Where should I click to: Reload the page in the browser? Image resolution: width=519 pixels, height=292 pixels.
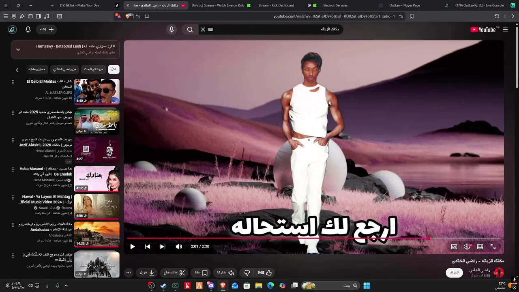(497, 16)
